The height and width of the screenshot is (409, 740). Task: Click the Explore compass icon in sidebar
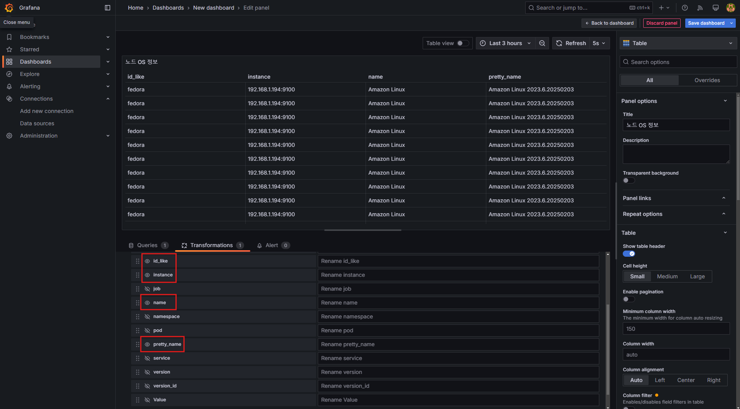pos(9,74)
